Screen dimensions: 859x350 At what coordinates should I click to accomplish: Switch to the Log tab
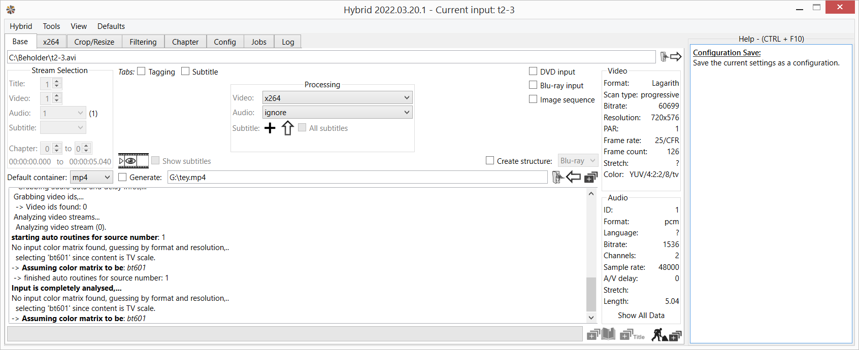(288, 42)
